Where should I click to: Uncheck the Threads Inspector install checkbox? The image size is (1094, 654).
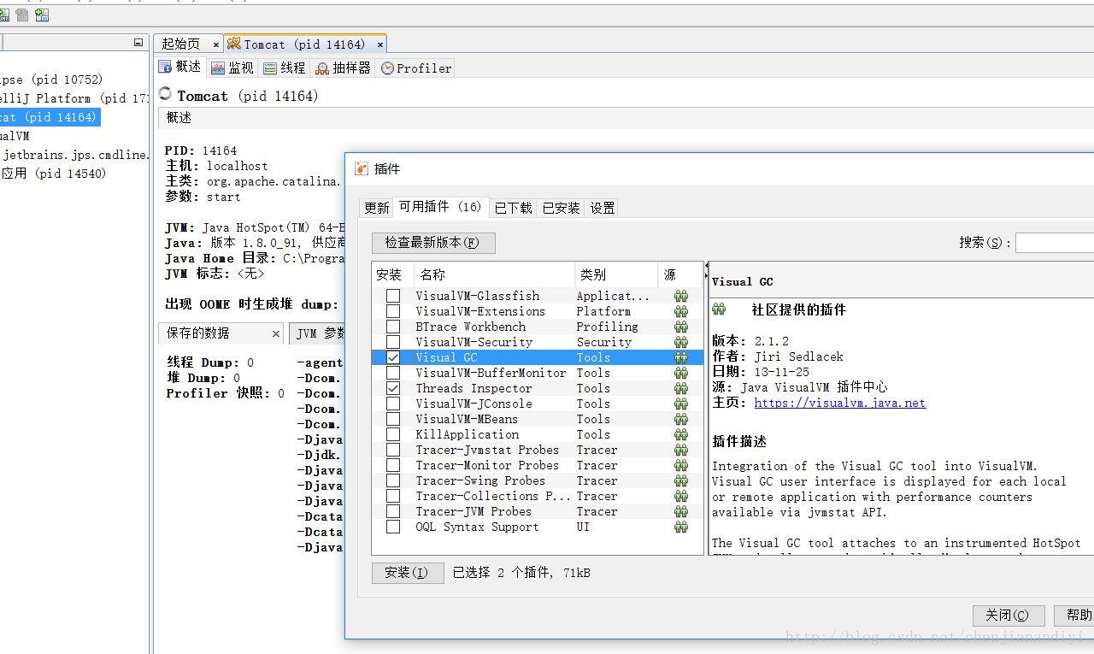(x=393, y=388)
